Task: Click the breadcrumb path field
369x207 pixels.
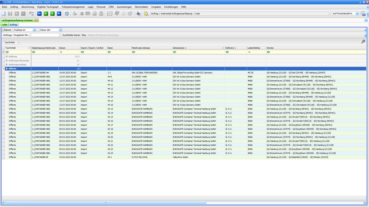Action: pyautogui.click(x=240, y=14)
